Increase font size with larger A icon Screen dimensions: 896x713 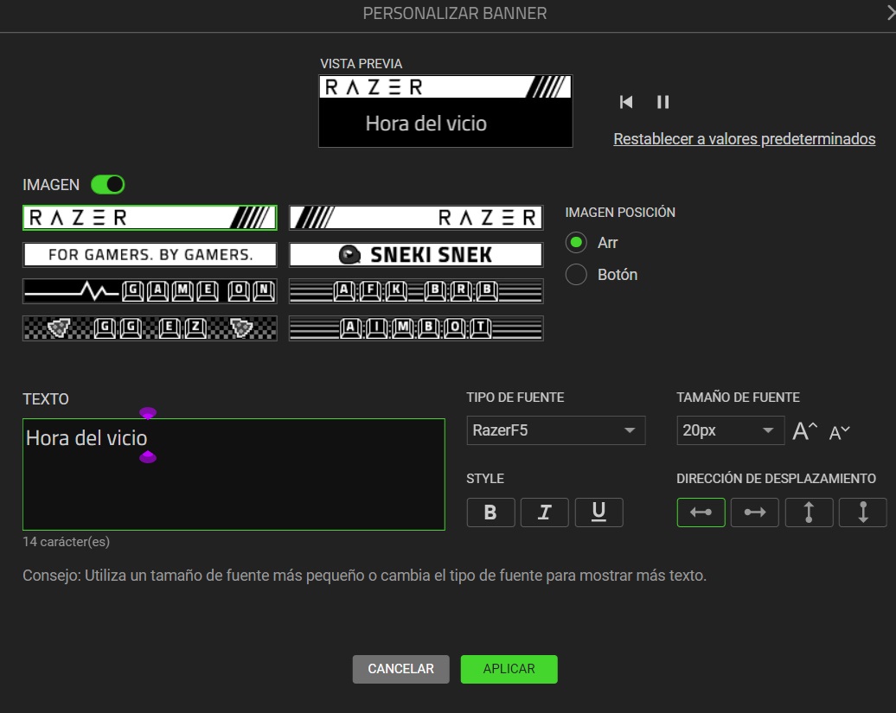coord(804,431)
